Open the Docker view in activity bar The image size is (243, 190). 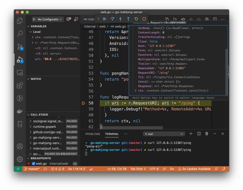coord(20,111)
